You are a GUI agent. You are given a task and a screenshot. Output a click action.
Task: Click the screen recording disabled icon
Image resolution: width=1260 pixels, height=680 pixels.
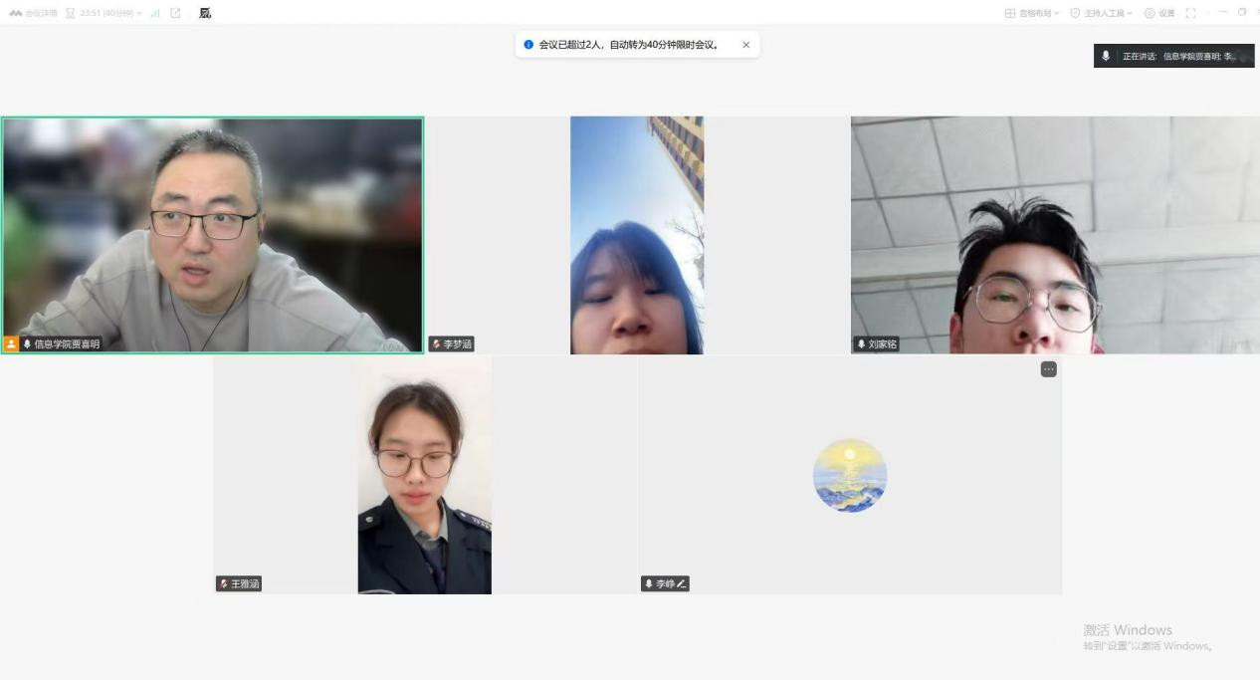pyautogui.click(x=205, y=13)
